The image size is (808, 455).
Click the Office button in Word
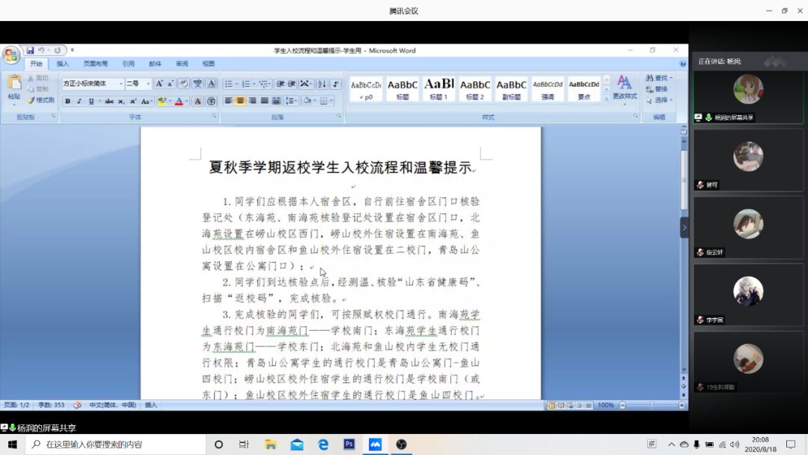pyautogui.click(x=11, y=55)
